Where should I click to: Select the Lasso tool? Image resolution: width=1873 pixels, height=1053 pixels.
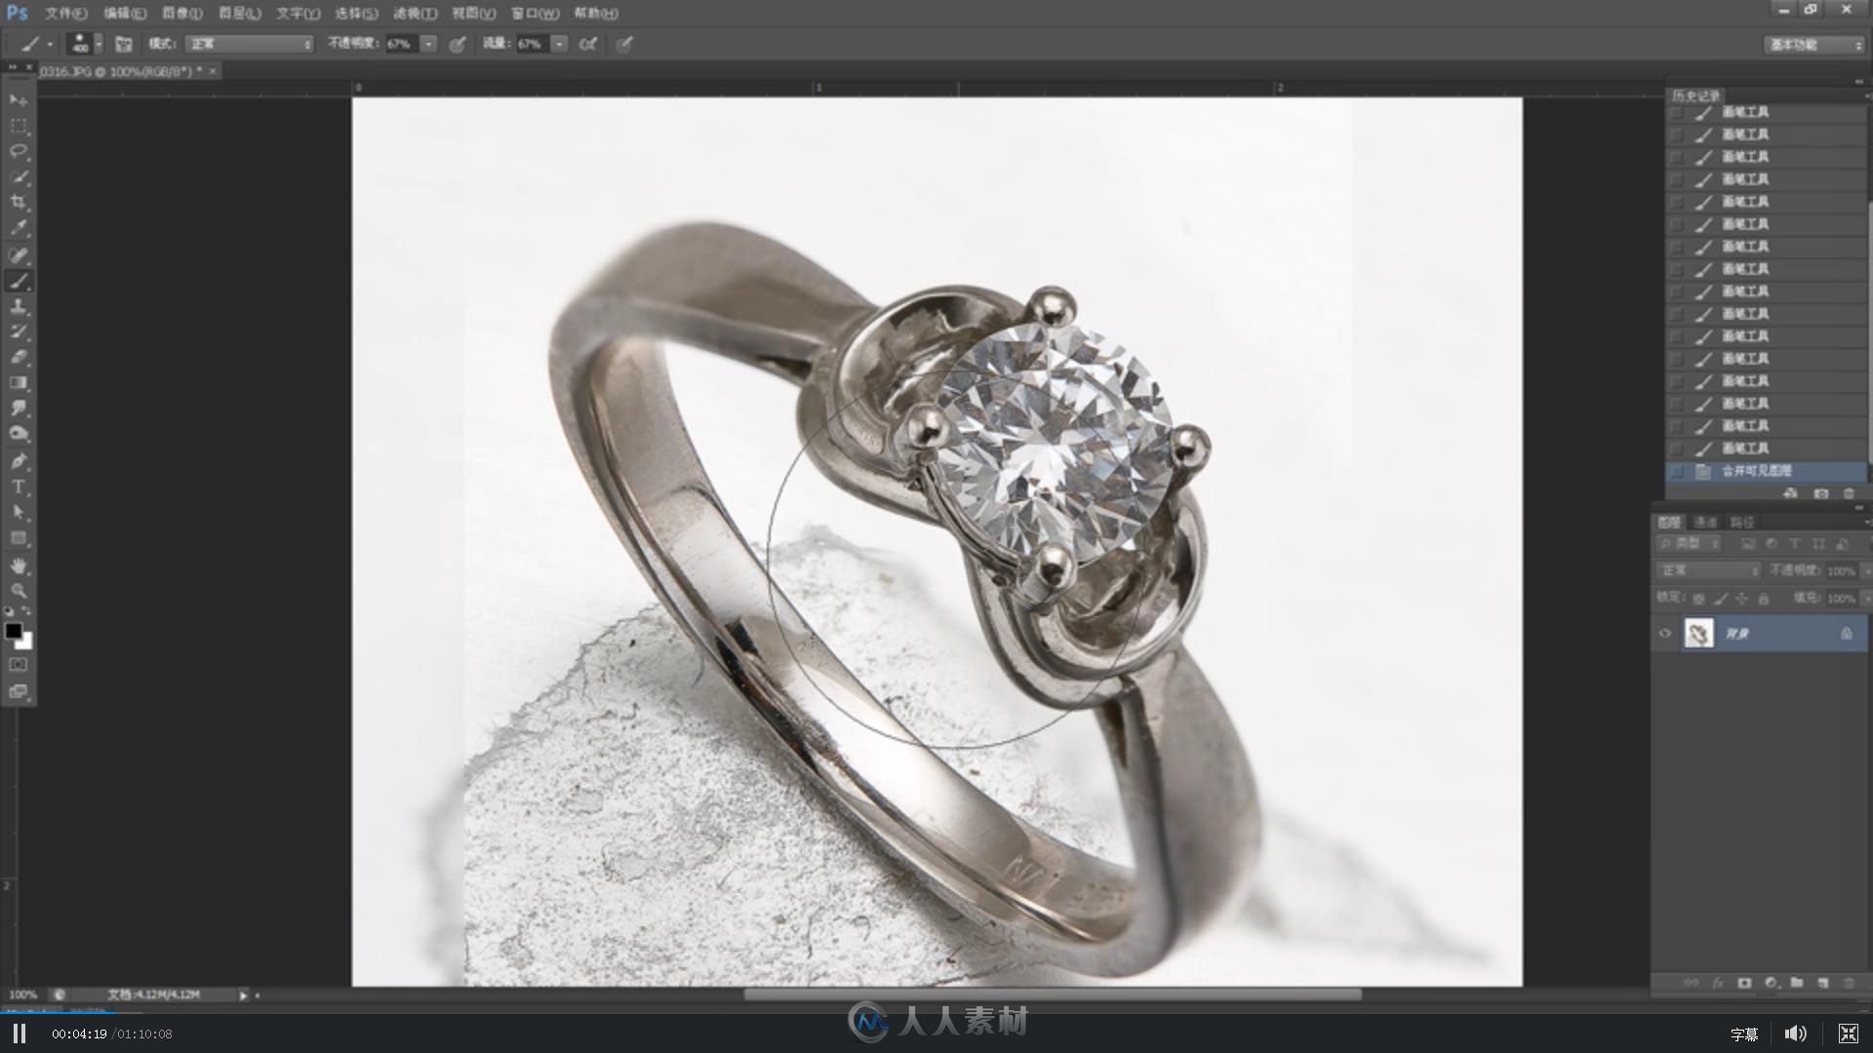pos(19,151)
